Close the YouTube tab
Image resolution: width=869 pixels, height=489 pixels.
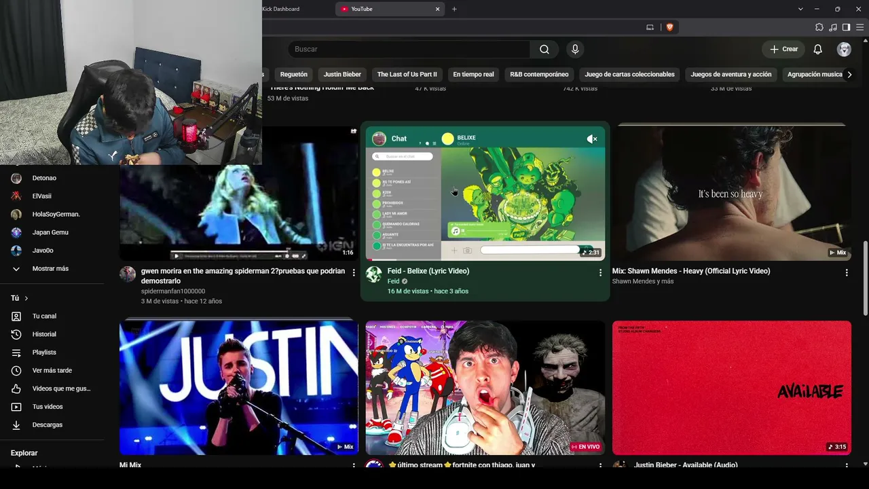pyautogui.click(x=438, y=9)
